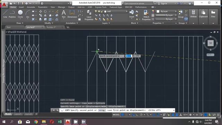This screenshot has width=222, height=125.
Task: Click the Array tool in Modify panel
Action: (50, 19)
